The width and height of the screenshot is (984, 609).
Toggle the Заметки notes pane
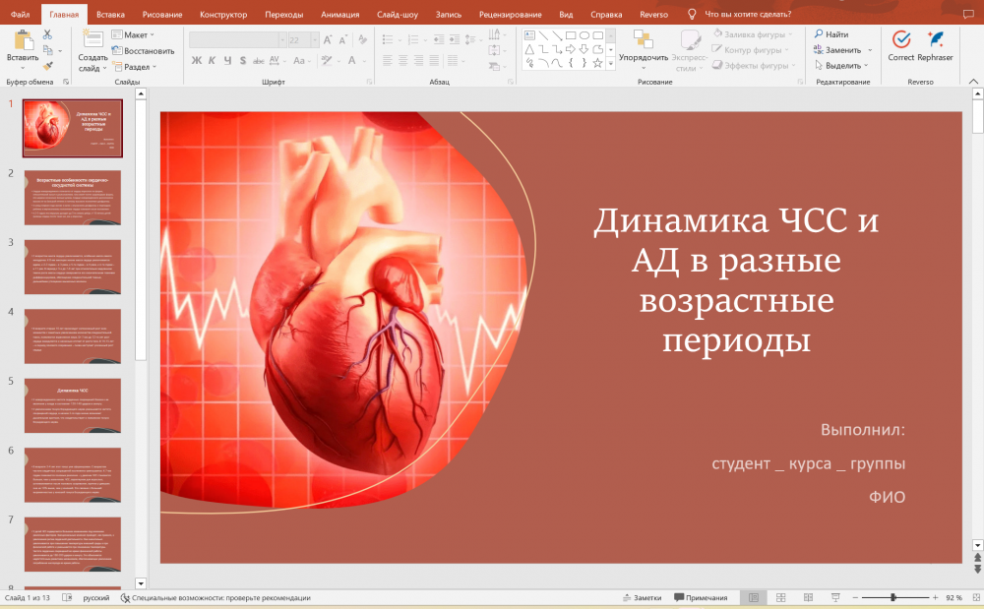pos(642,598)
